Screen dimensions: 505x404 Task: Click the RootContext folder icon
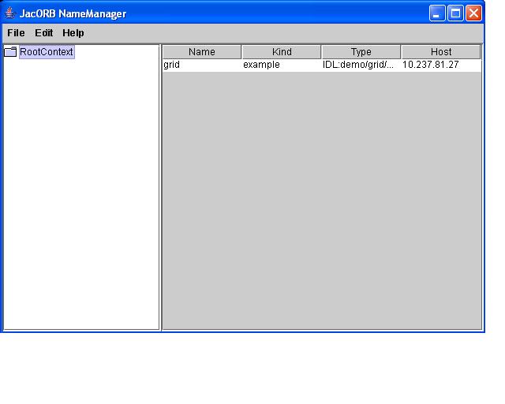point(10,52)
